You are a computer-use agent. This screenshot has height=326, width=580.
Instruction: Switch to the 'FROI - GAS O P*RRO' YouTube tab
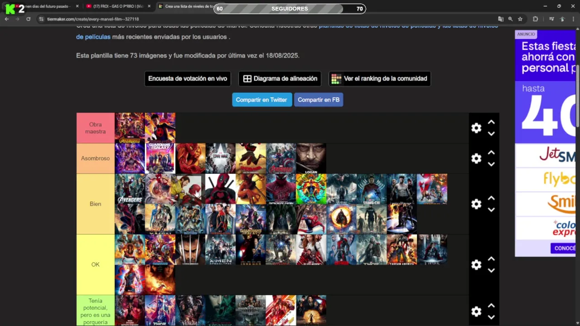point(119,6)
